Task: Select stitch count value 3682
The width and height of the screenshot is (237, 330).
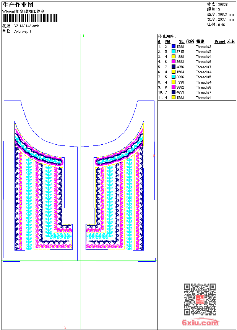Action: [x=180, y=87]
